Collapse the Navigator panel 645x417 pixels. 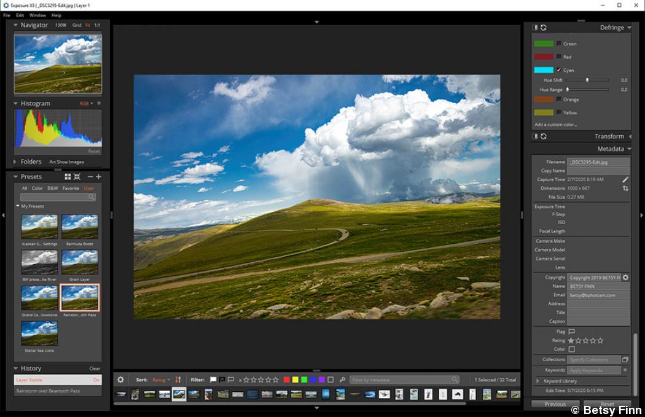(15, 25)
